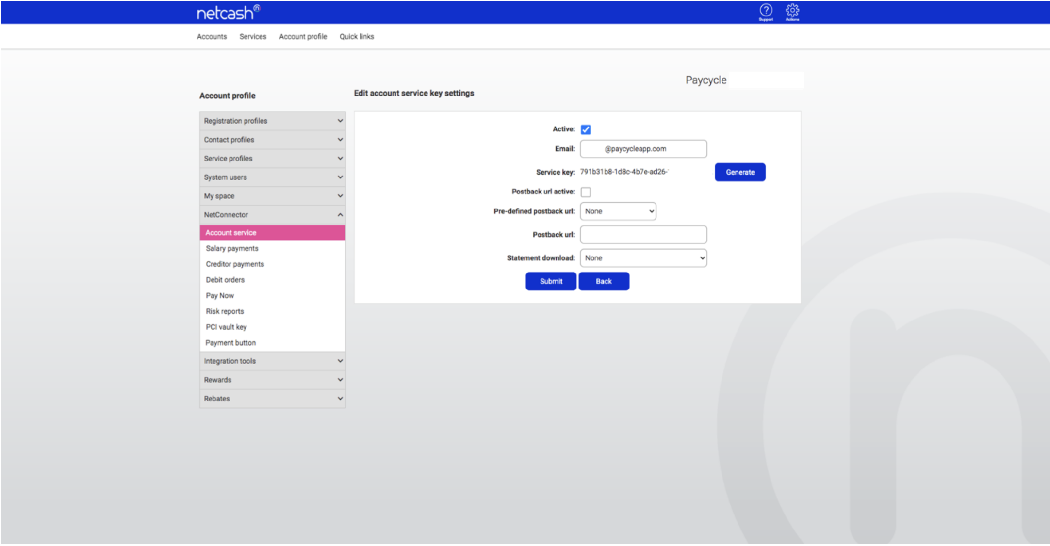Open the Quick links menu
This screenshot has width=1050, height=546.
[357, 37]
